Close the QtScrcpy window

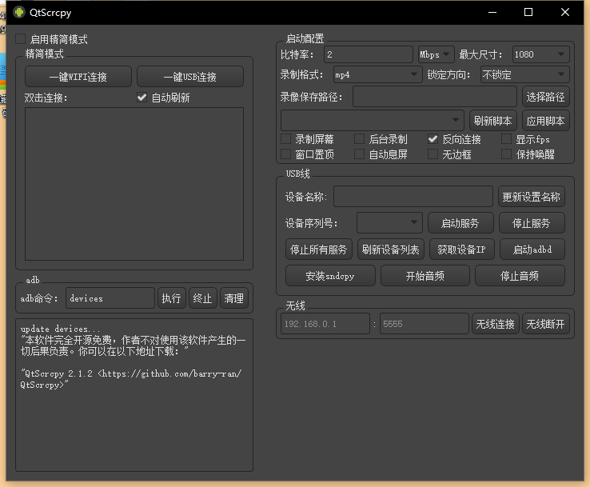564,13
